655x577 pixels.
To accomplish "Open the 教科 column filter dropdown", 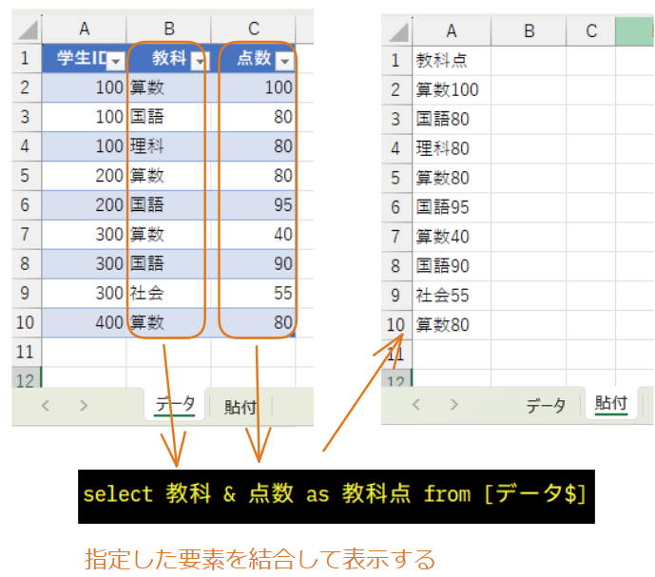I will [200, 62].
